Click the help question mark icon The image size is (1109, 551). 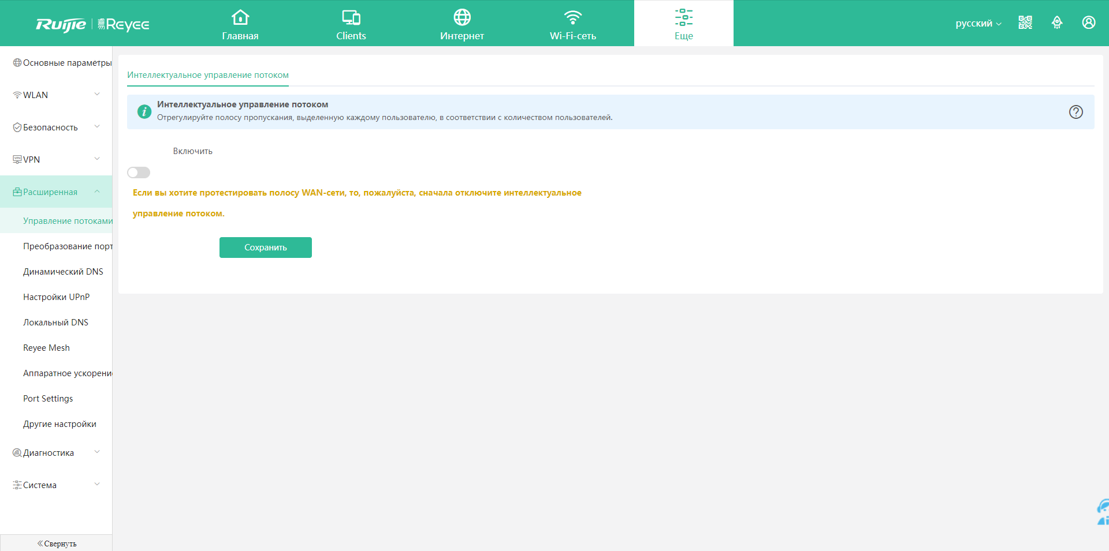1076,112
